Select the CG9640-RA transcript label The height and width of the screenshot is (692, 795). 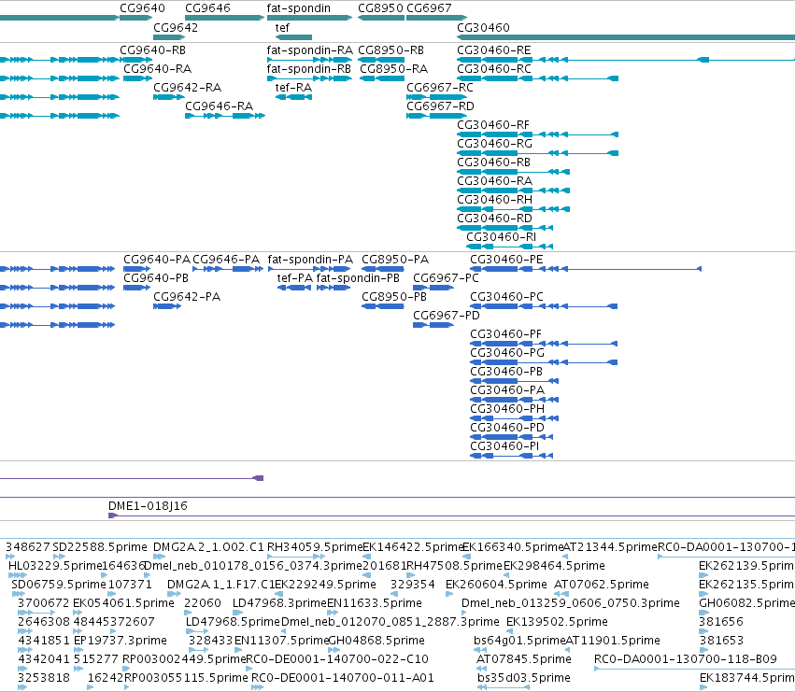[158, 69]
